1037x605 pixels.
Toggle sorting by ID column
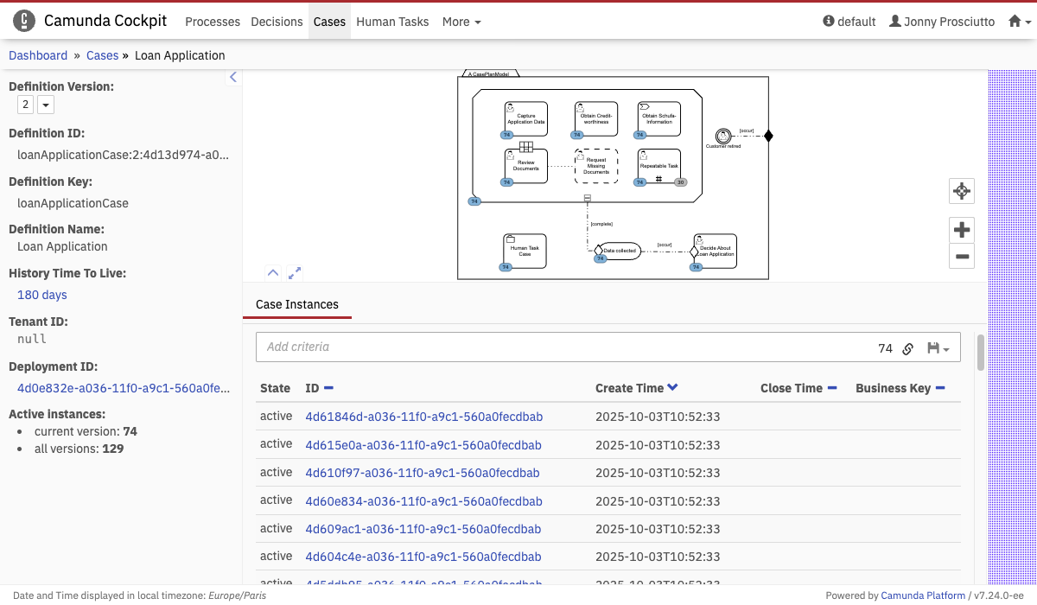[328, 389]
